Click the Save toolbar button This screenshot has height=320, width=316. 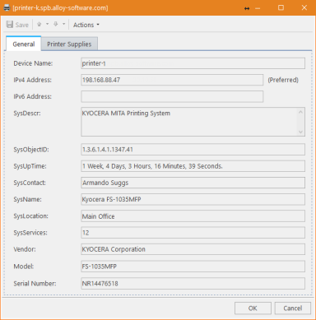(17, 25)
